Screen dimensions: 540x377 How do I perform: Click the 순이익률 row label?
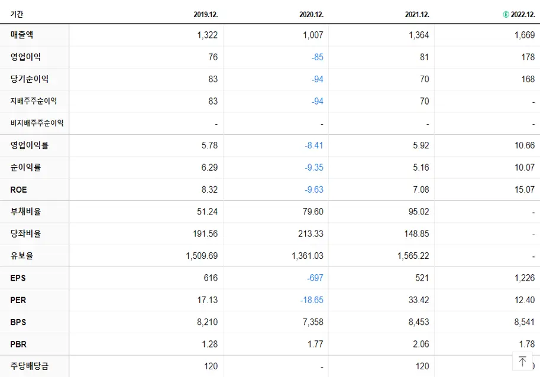click(x=25, y=167)
